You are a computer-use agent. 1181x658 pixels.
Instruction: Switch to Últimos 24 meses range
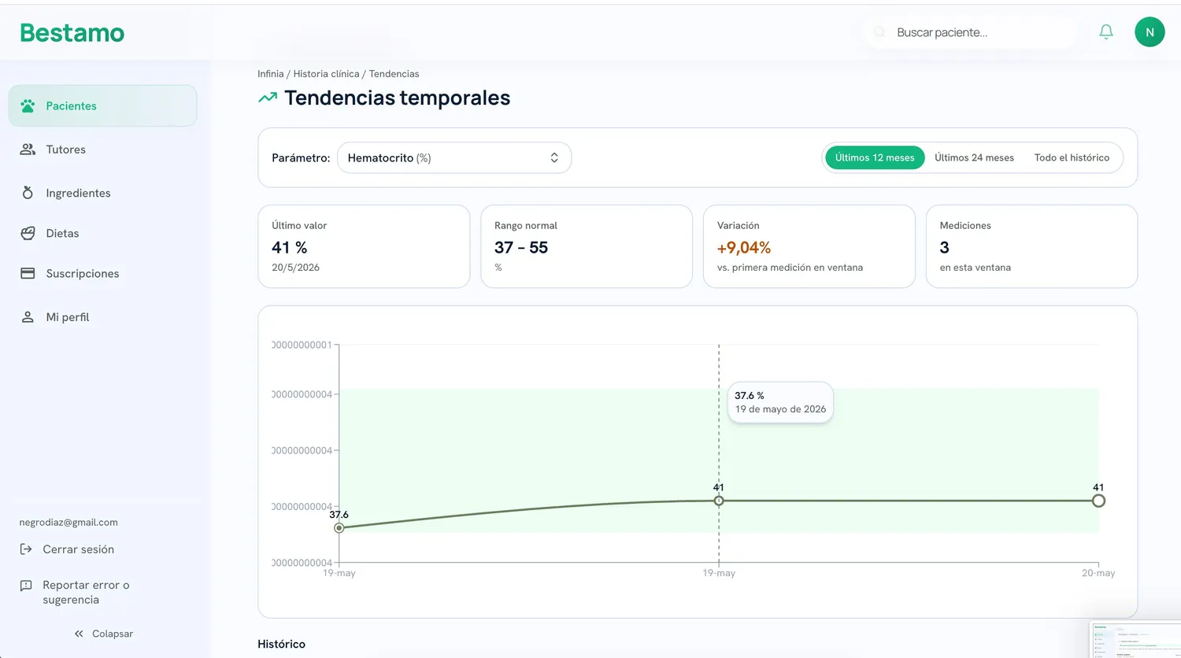click(x=974, y=157)
